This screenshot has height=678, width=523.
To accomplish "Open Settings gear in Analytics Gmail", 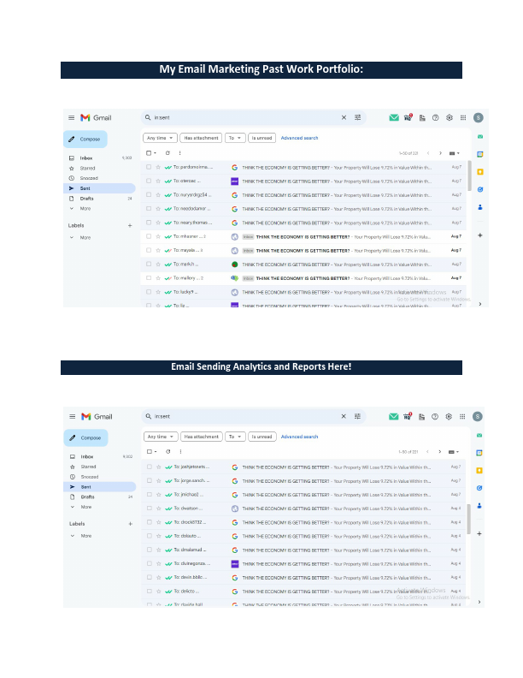I will click(x=449, y=416).
